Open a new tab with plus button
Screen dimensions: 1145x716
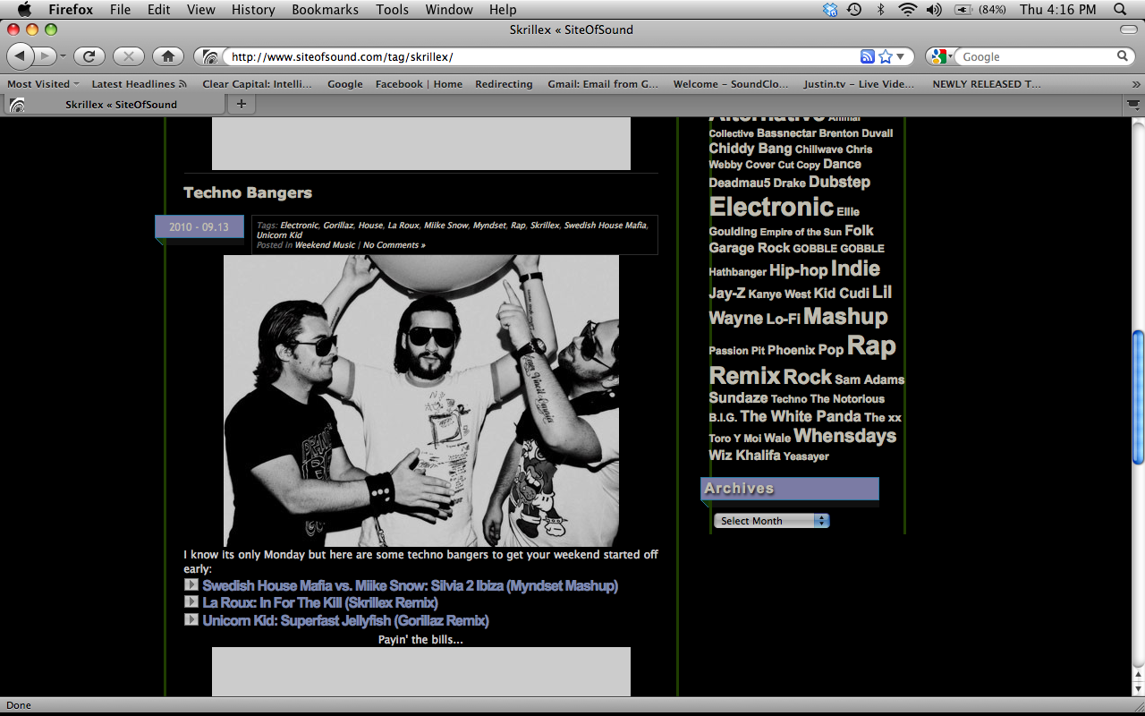point(241,105)
